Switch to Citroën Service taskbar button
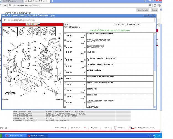173x139 pixels. point(16,136)
